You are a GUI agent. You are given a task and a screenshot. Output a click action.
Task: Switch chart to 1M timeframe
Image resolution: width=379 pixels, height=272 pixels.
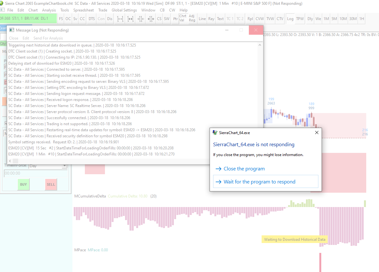(x=326, y=18)
